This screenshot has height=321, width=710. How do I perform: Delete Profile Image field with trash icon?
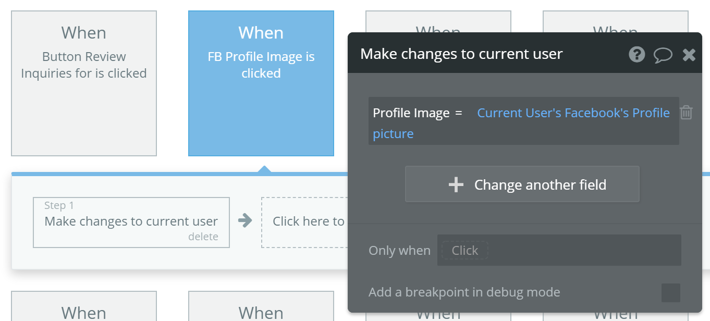687,112
